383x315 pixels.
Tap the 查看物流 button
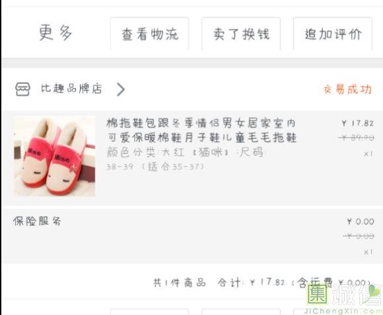click(x=149, y=34)
